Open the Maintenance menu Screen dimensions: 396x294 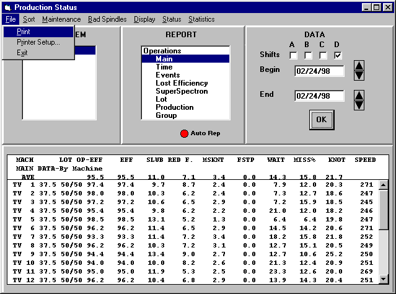click(x=61, y=19)
